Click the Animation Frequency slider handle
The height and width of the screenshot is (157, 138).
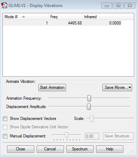click(x=89, y=98)
